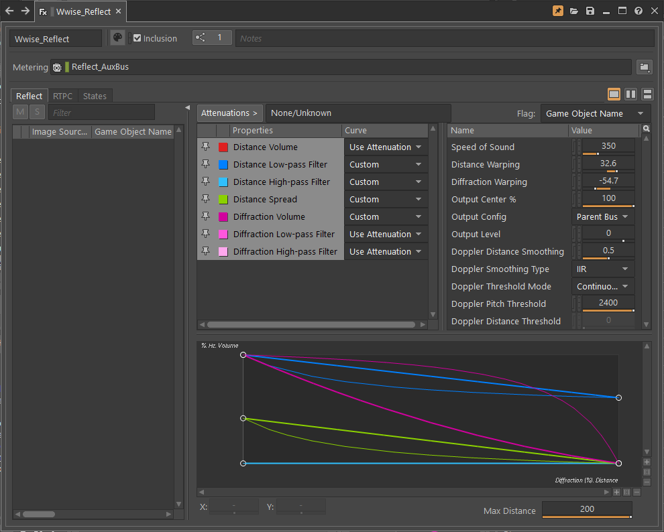Click the None/Unknown attenuation field

[x=358, y=113]
